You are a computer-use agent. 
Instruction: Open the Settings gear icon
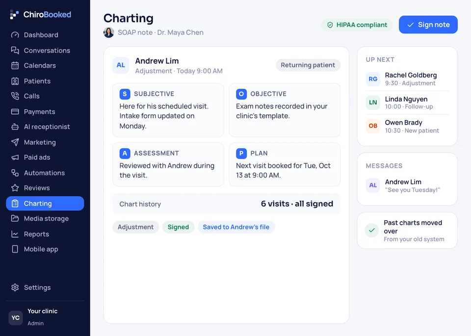15,287
